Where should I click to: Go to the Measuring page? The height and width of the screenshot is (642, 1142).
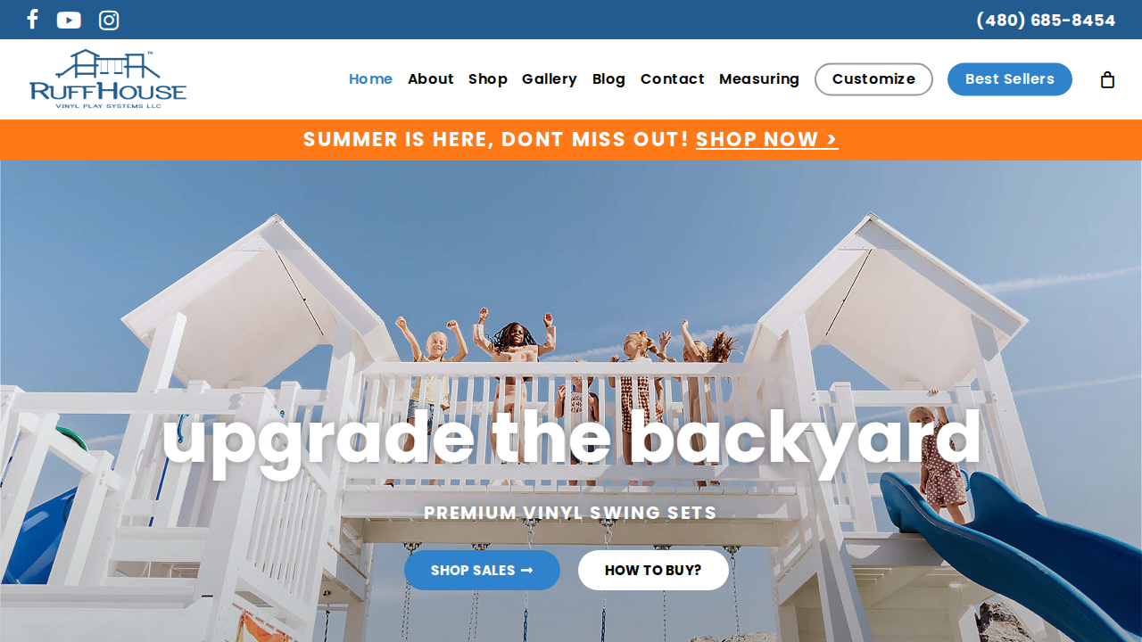[x=759, y=79]
